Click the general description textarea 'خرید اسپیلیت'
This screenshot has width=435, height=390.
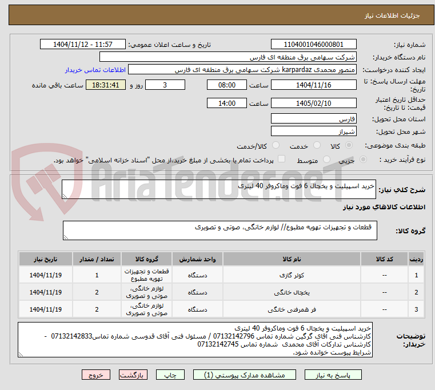click(218, 189)
